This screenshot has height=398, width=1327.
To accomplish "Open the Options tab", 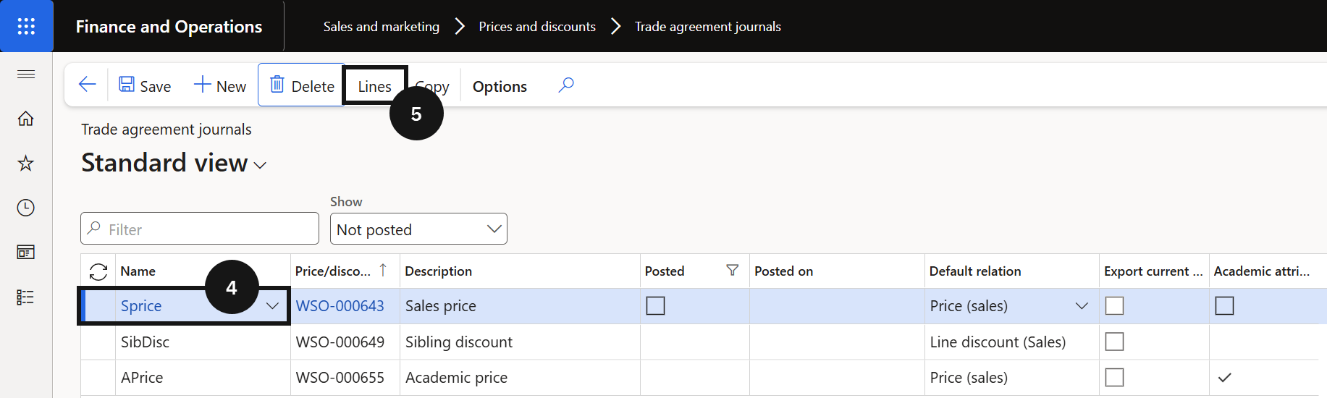I will (500, 86).
